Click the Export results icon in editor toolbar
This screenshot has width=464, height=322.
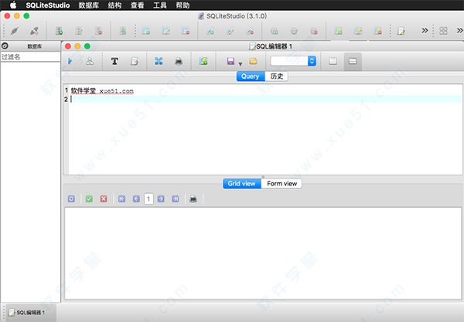tap(159, 61)
